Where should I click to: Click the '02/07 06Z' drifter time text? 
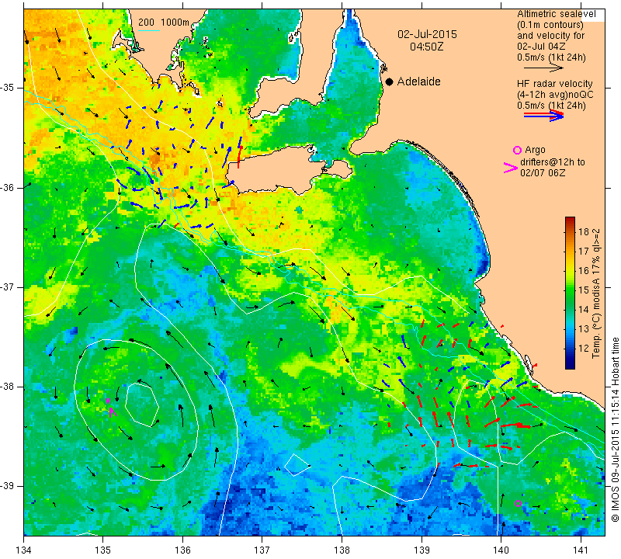point(543,173)
